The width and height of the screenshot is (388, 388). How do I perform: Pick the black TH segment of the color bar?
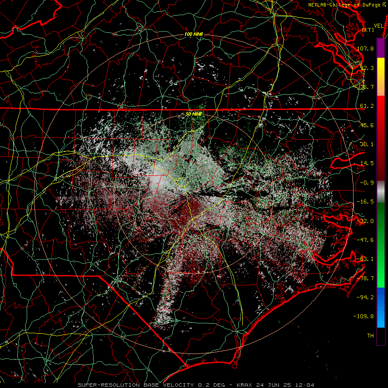pyautogui.click(x=381, y=336)
